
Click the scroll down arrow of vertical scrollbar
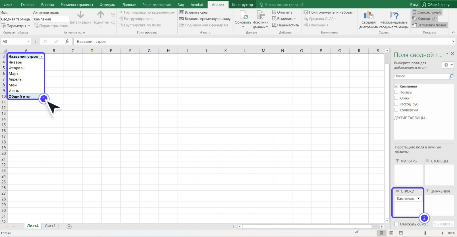pos(387,221)
